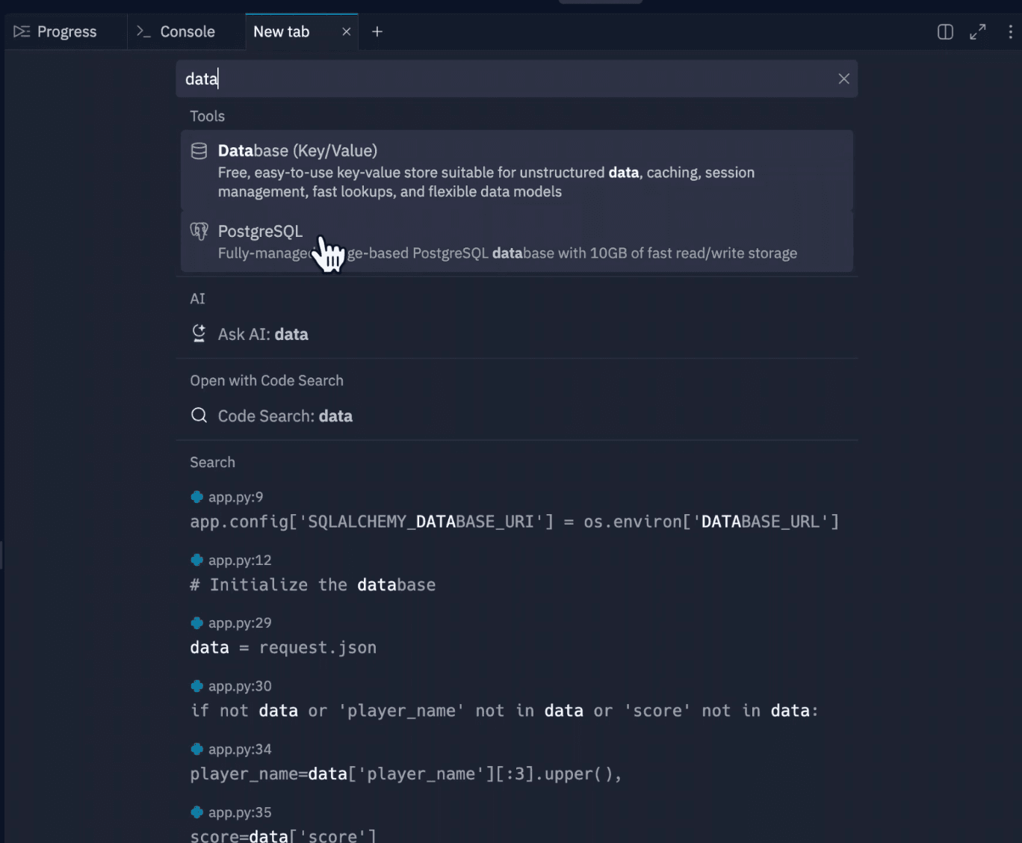Open the app.py:29 data = request.json result
Screen dimensions: 1022x843
click(x=283, y=647)
